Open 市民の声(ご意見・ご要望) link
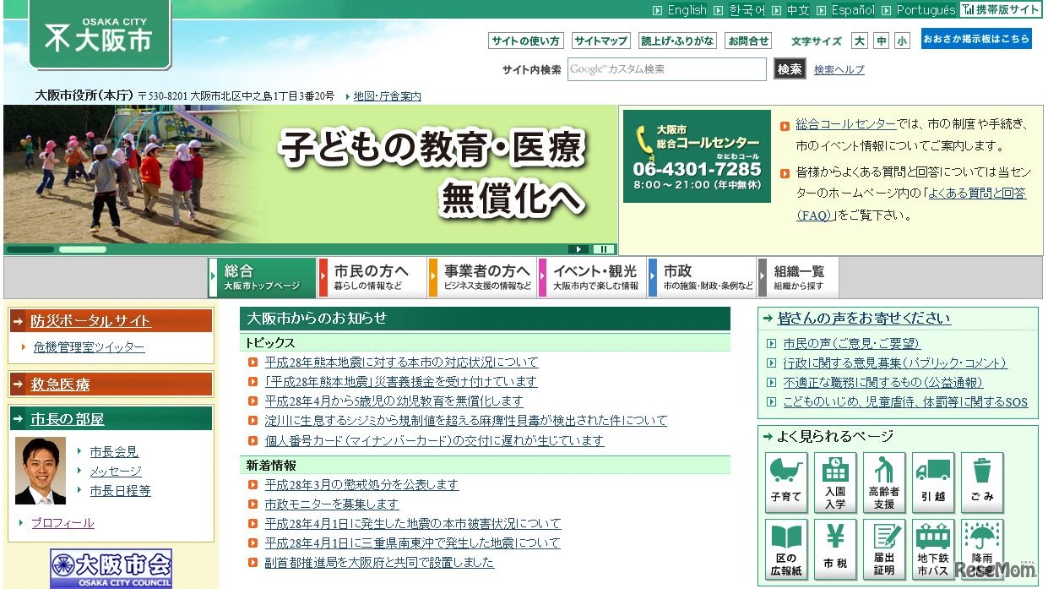The height and width of the screenshot is (589, 1048). (851, 344)
